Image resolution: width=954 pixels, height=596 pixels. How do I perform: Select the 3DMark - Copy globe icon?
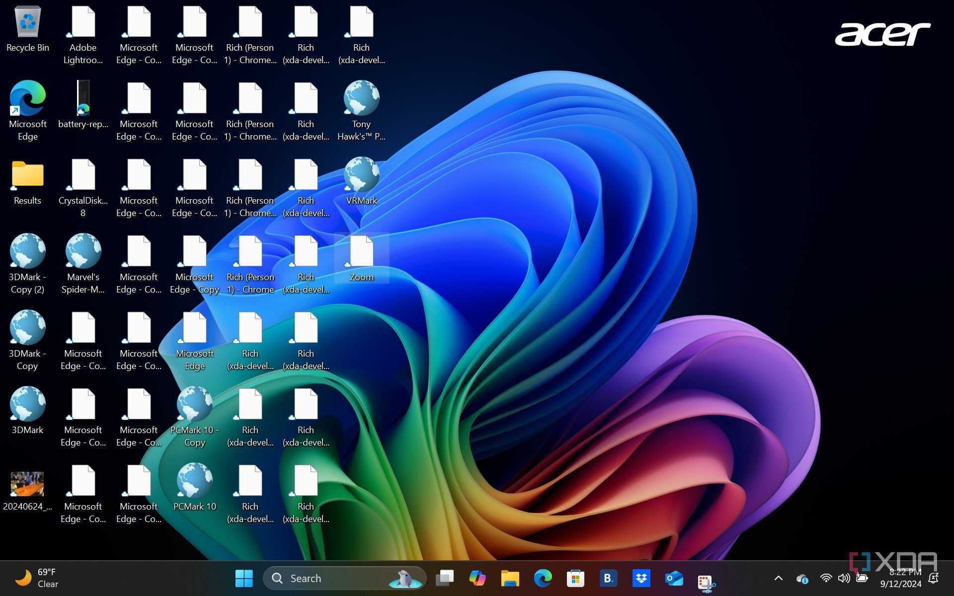tap(28, 341)
